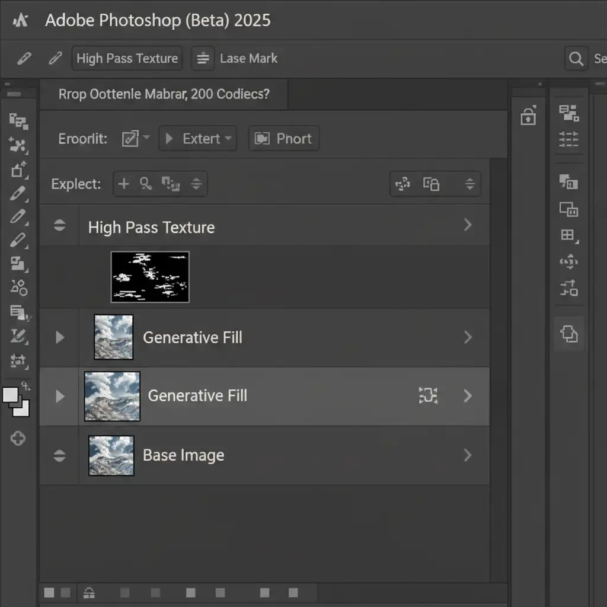This screenshot has width=607, height=607.
Task: Toggle the Base Image layer handle
Action: [59, 455]
